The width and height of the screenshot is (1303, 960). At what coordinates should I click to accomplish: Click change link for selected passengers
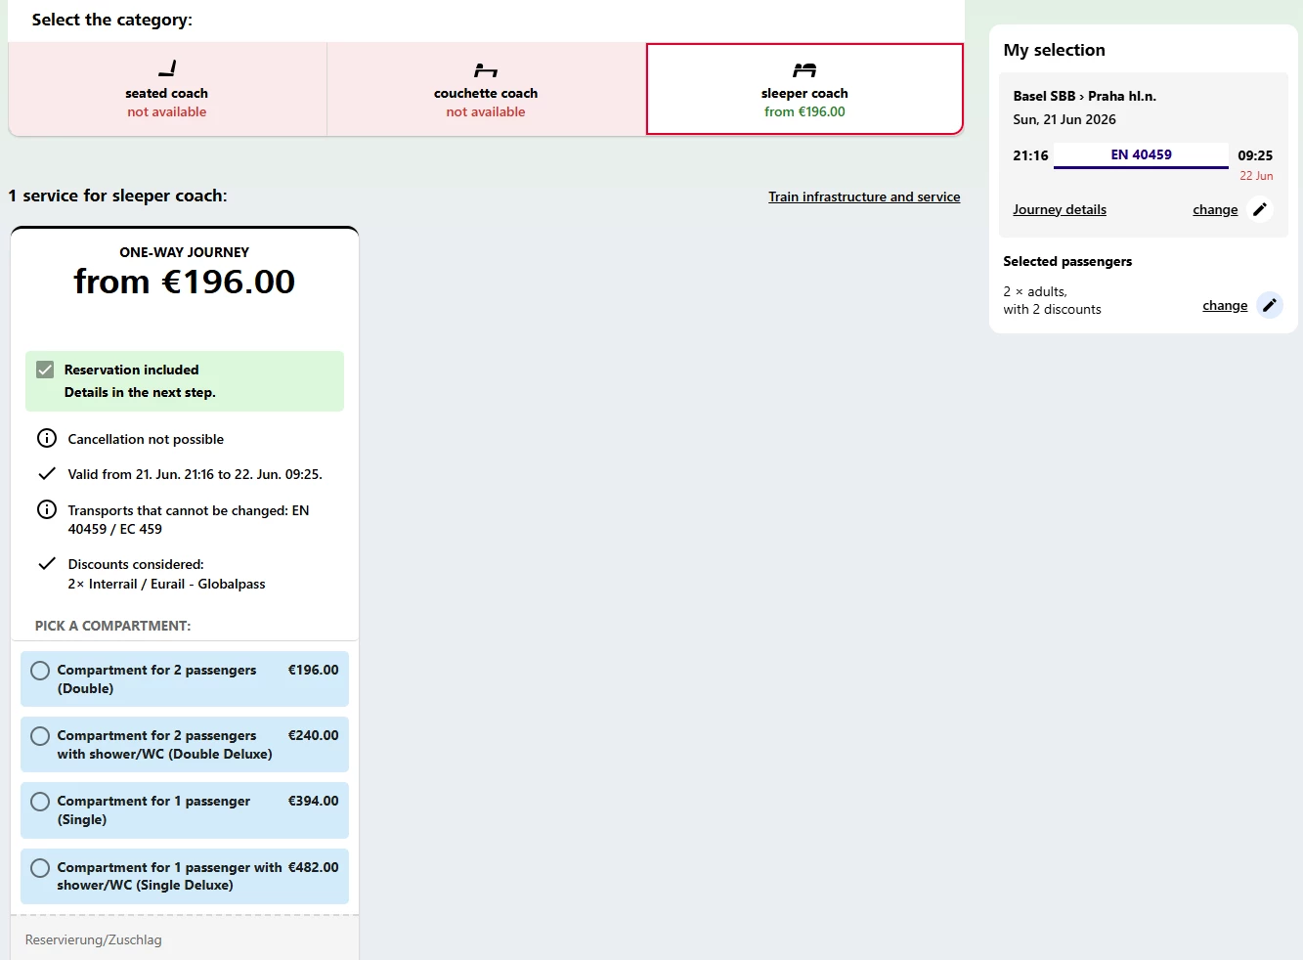[x=1225, y=305]
